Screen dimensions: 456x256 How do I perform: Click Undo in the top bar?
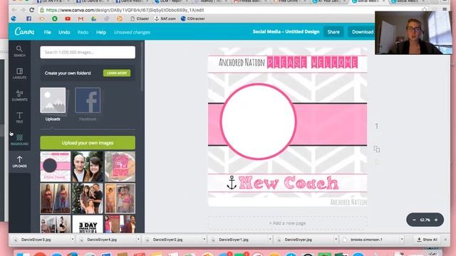pyautogui.click(x=64, y=32)
